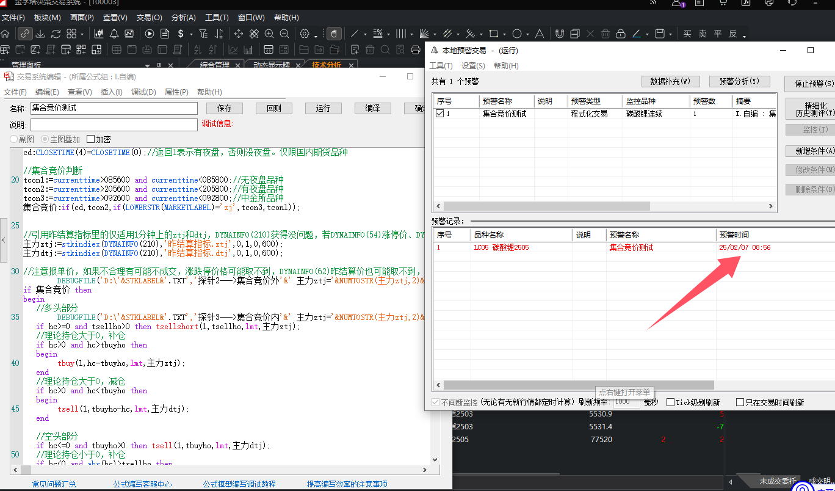
Task: Click the play/run circle icon in the toolbar
Action: [150, 34]
